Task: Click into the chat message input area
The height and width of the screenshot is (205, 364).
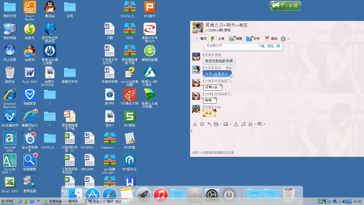Action: (x=277, y=139)
